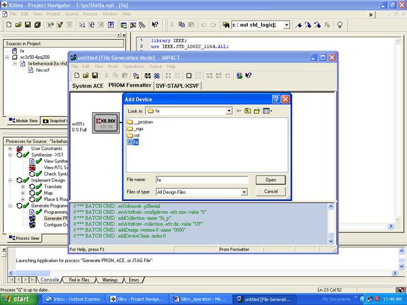Click the binoculars Find icon

(x=226, y=25)
